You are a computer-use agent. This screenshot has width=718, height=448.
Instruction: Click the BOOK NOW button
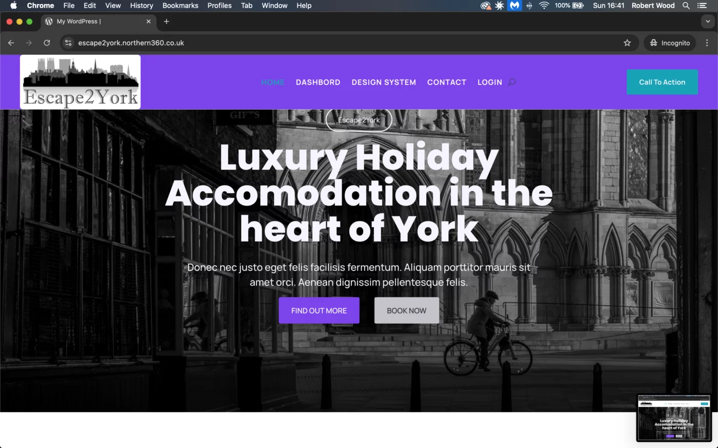pos(407,310)
